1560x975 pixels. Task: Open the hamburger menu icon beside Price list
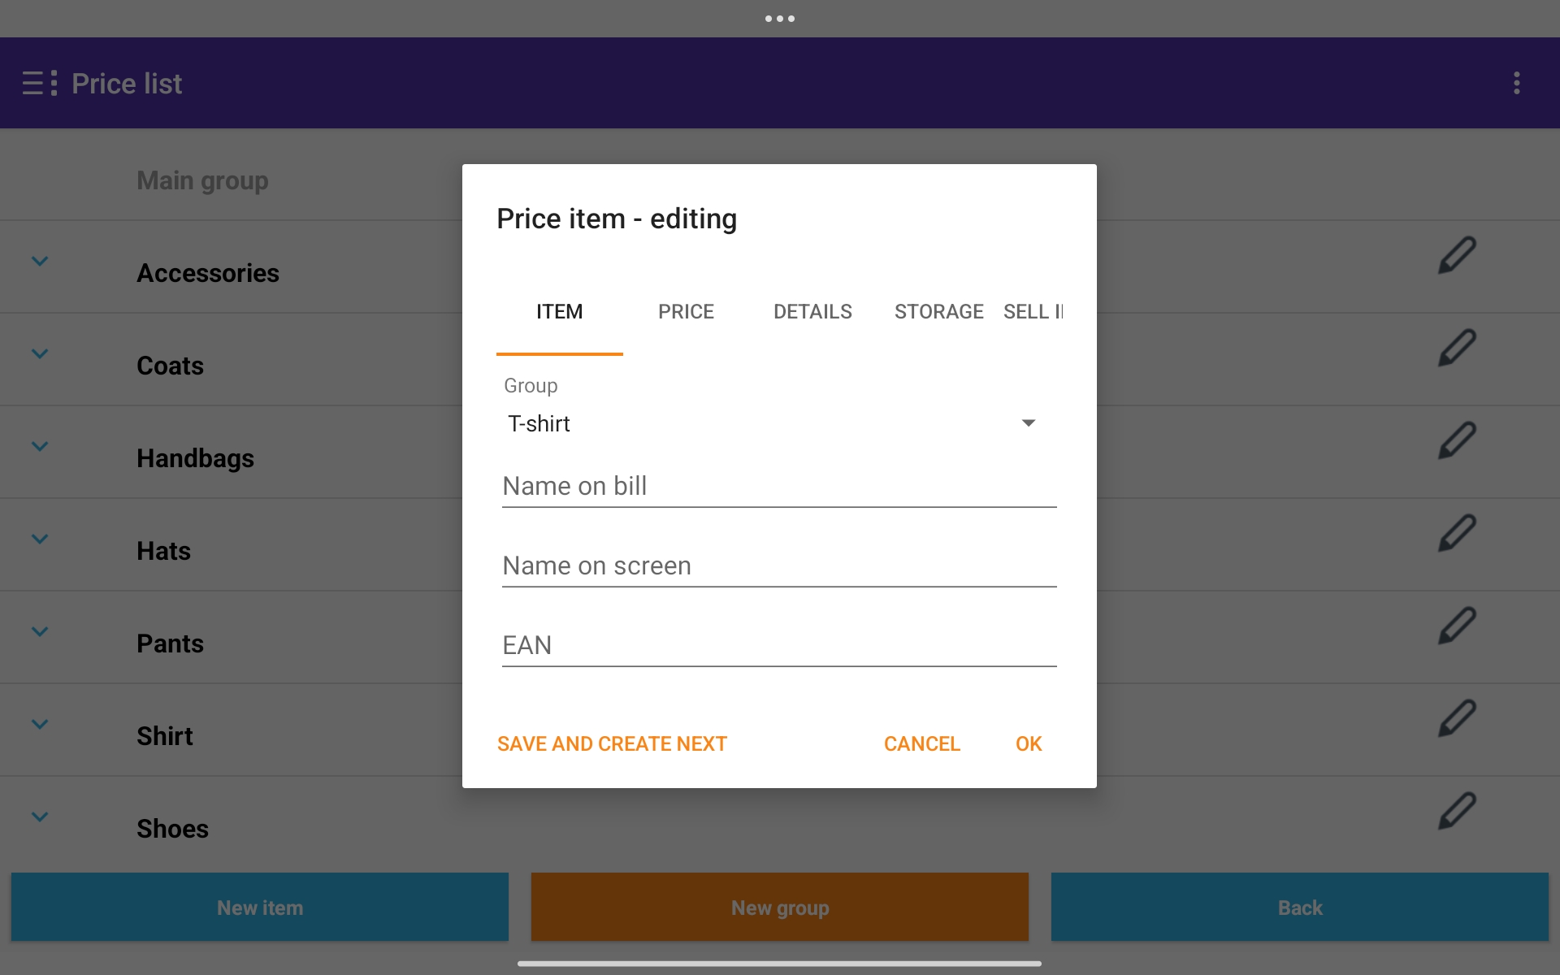(x=39, y=83)
